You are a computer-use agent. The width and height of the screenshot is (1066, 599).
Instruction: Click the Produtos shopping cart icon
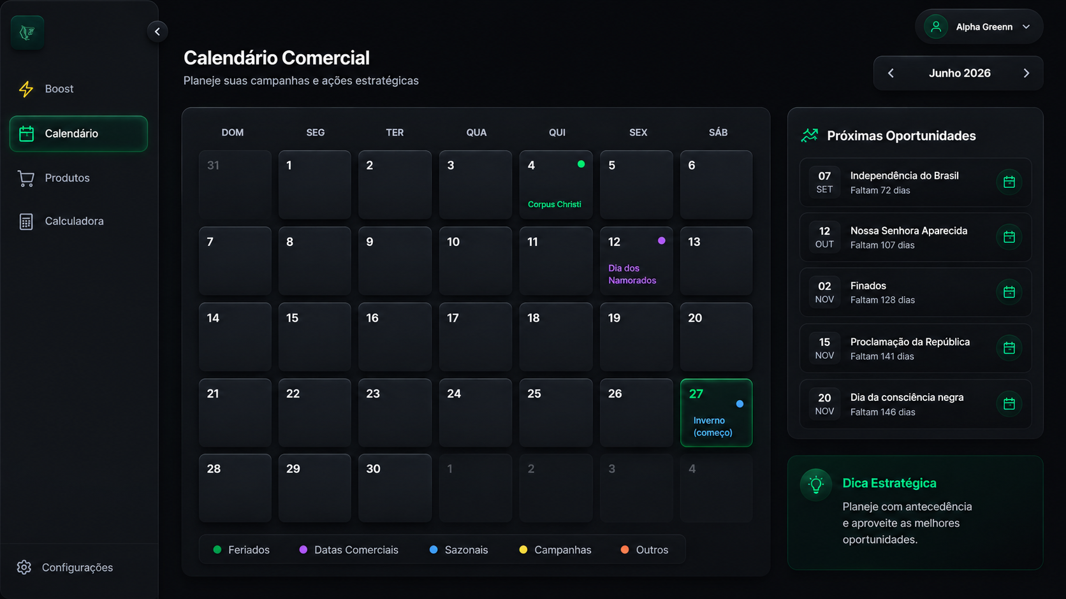tap(26, 178)
